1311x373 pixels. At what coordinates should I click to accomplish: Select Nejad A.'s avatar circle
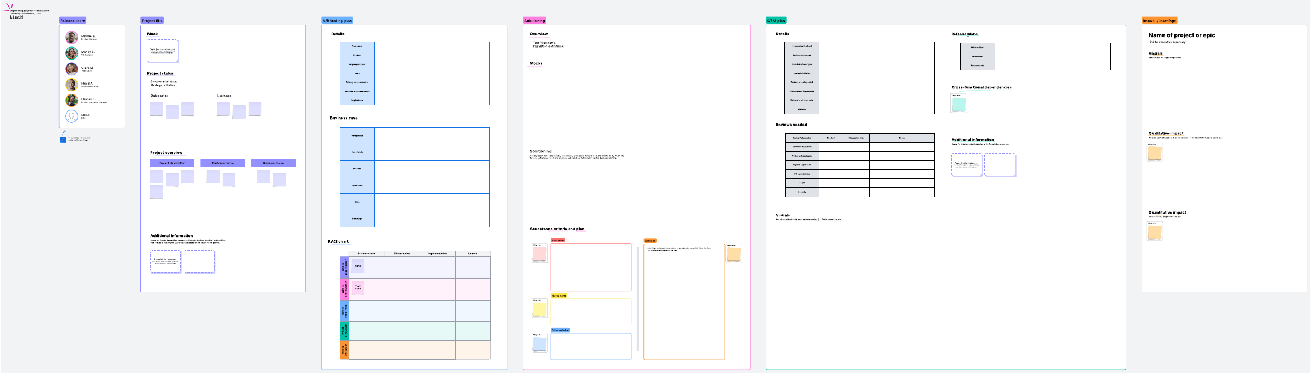pyautogui.click(x=72, y=85)
